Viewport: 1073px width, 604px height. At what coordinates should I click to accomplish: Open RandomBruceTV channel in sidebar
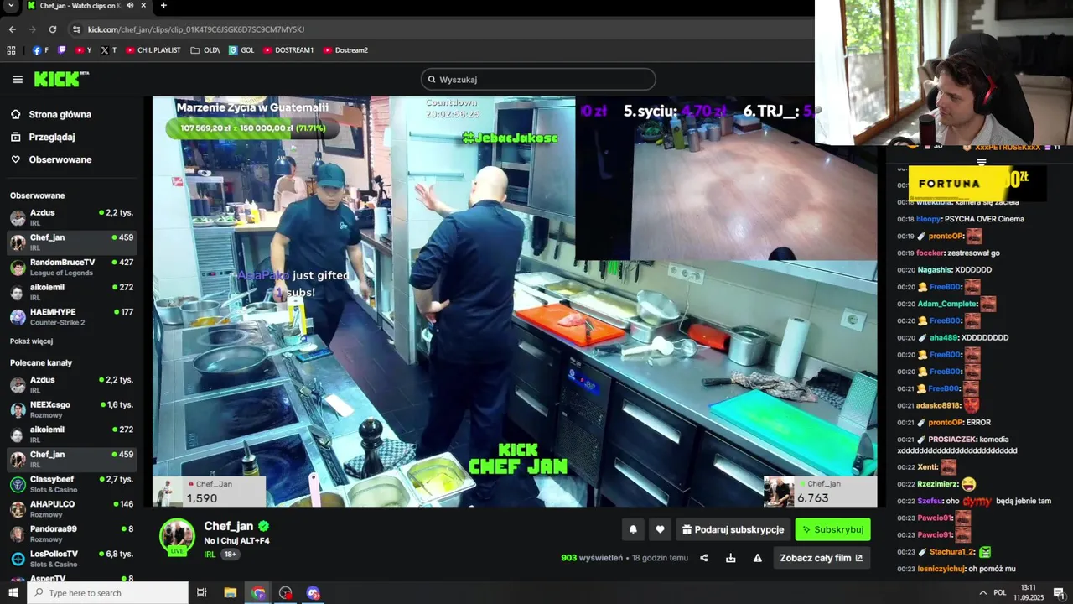(x=71, y=267)
